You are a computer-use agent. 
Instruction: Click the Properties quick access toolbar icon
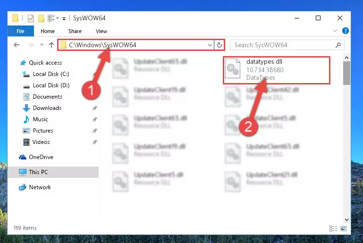click(x=31, y=18)
